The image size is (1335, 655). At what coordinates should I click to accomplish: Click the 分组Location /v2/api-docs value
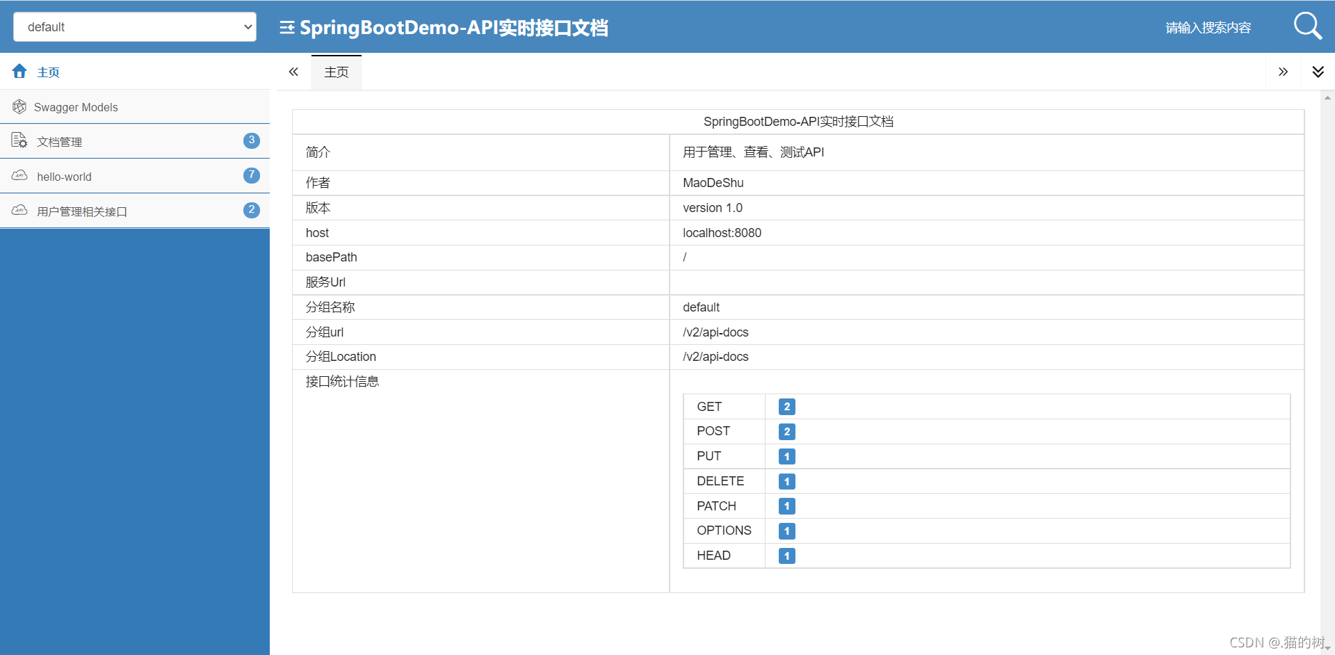715,357
